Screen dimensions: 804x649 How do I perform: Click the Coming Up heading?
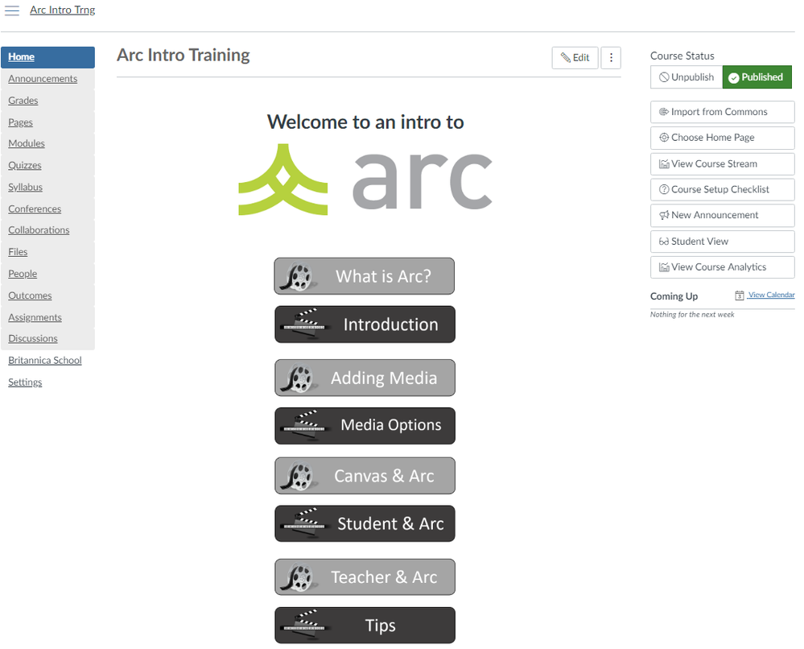674,296
